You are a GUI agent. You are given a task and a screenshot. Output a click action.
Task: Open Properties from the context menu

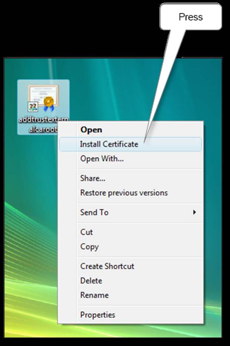coord(131,315)
